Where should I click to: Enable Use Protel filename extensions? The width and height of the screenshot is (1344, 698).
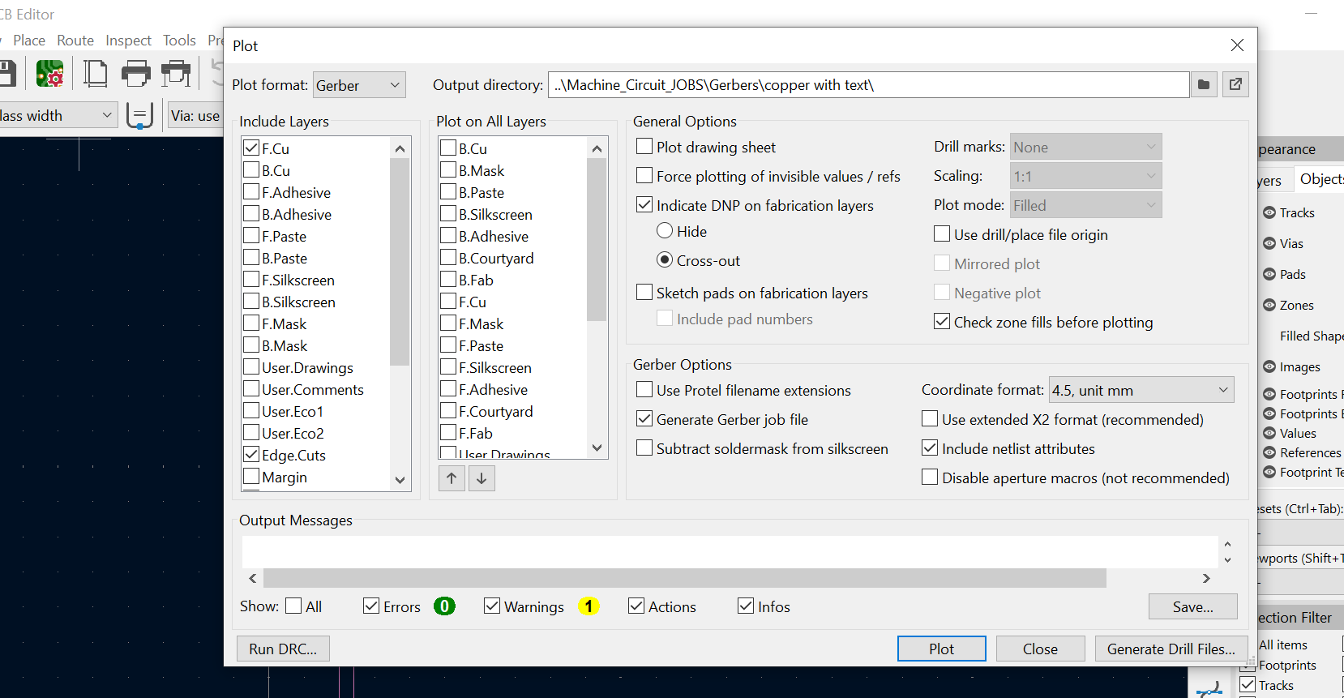pyautogui.click(x=644, y=390)
